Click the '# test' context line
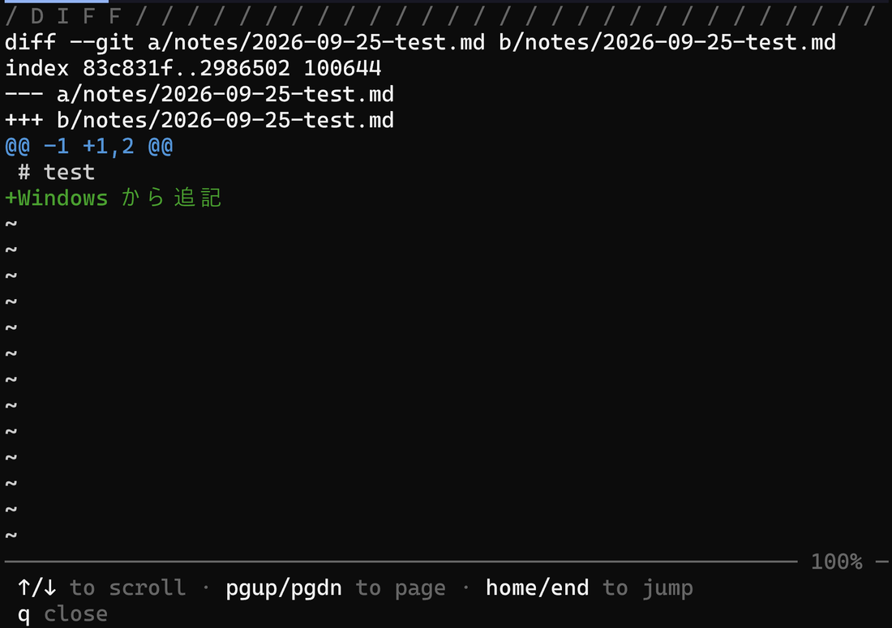This screenshot has width=892, height=628. [x=56, y=173]
